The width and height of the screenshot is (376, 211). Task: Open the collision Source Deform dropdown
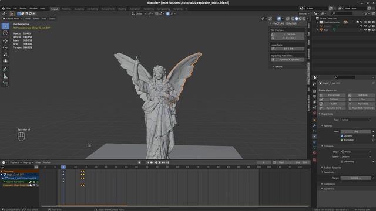point(356,156)
